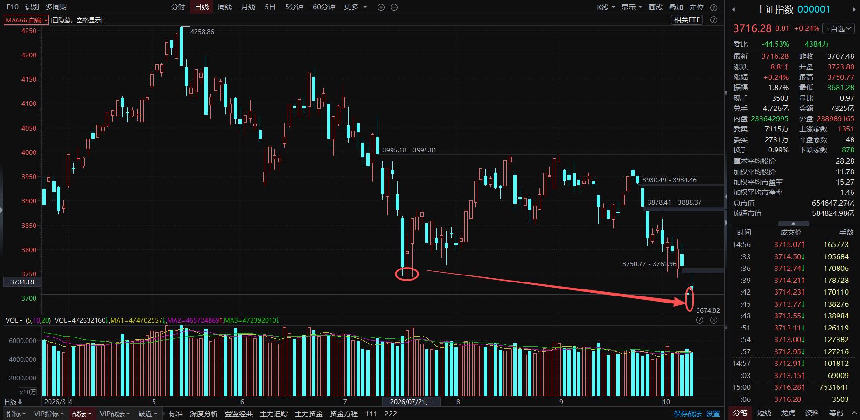The height and width of the screenshot is (420, 860).
Task: Open help icon on VOL indicator panel
Action: coord(699,320)
